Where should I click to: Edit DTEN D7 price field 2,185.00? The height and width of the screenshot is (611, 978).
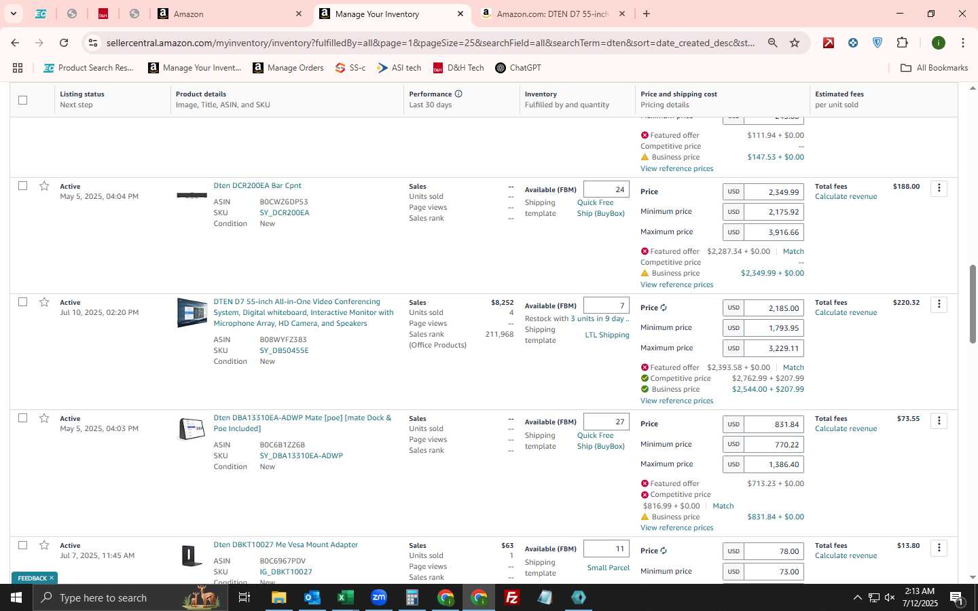pos(774,308)
